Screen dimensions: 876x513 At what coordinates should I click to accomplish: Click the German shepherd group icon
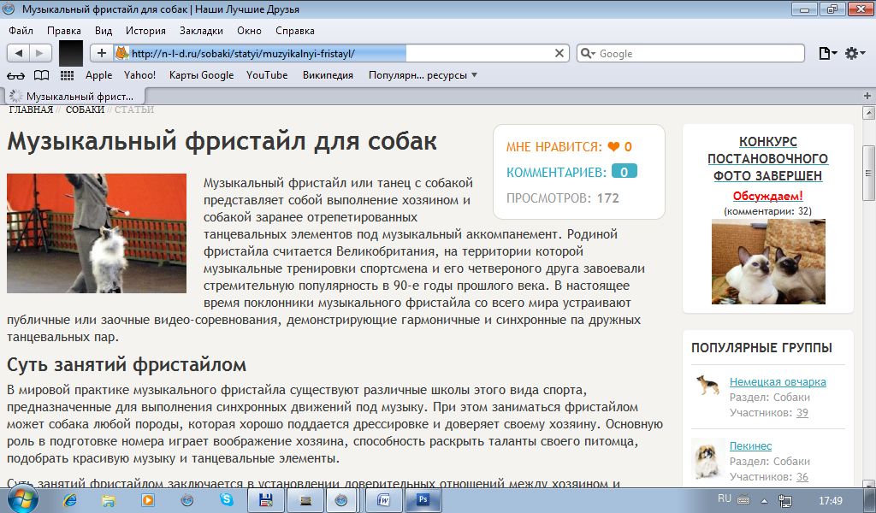tap(707, 385)
